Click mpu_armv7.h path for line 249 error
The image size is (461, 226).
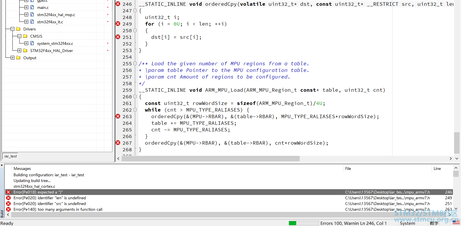[x=388, y=198]
